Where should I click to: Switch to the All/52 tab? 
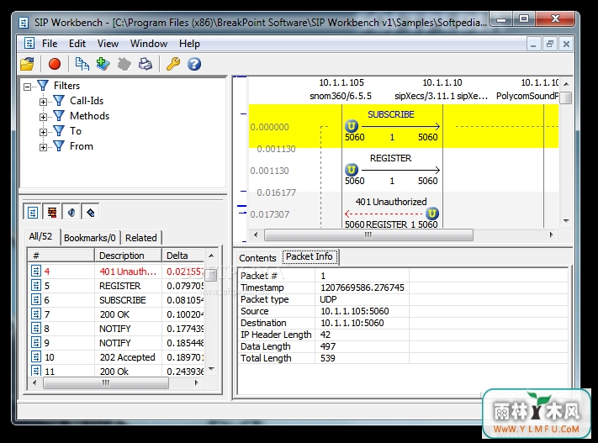pyautogui.click(x=41, y=236)
